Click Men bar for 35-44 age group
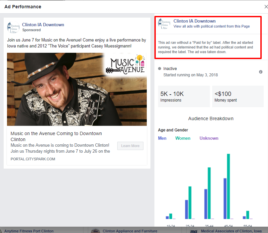The height and width of the screenshot is (233, 268). (x=206, y=204)
